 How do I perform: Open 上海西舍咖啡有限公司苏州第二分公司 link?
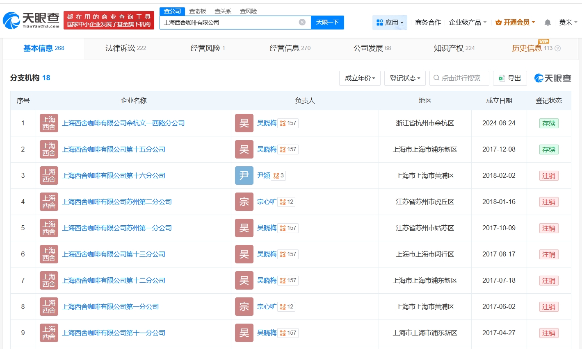117,202
